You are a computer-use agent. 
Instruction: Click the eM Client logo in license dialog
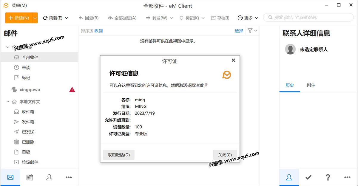point(227,75)
